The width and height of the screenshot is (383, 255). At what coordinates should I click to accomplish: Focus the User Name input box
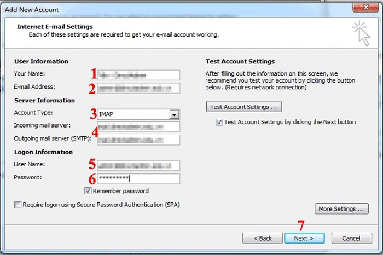click(x=138, y=165)
